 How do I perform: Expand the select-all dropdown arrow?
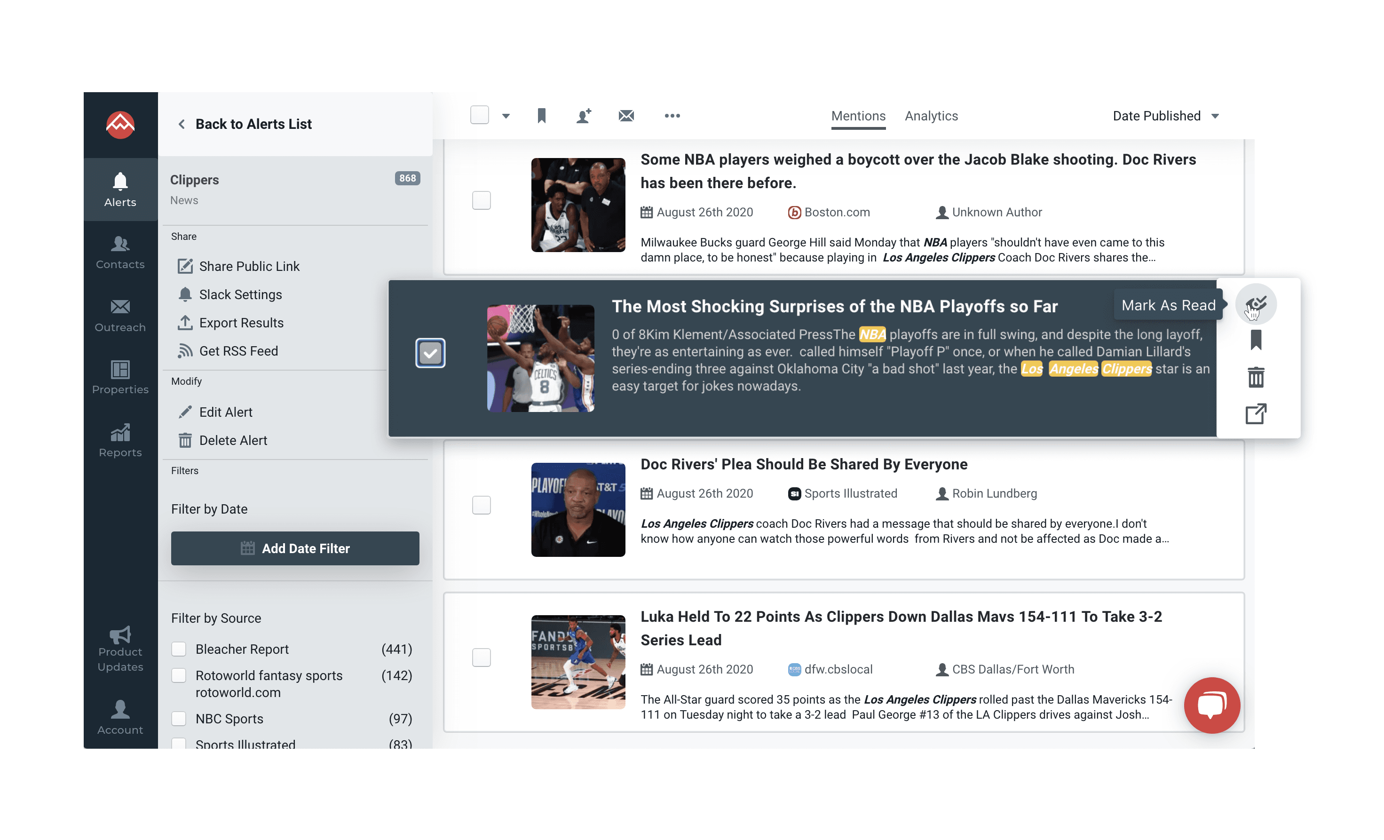click(x=506, y=116)
